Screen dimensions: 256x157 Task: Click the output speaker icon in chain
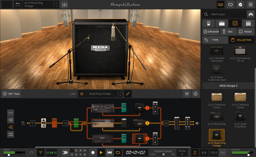tap(197, 123)
